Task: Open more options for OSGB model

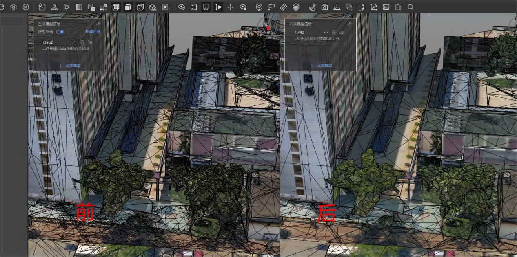Action: (x=74, y=42)
